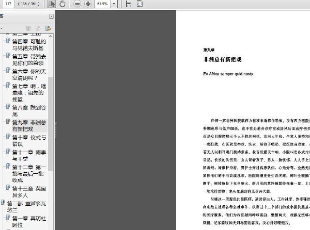Click bookmark icon beside 第六章
The image size is (310, 230).
[8, 71]
